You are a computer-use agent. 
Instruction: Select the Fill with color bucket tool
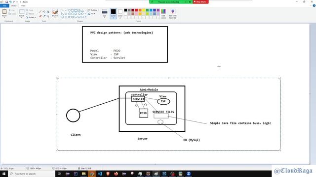pyautogui.click(x=44, y=12)
